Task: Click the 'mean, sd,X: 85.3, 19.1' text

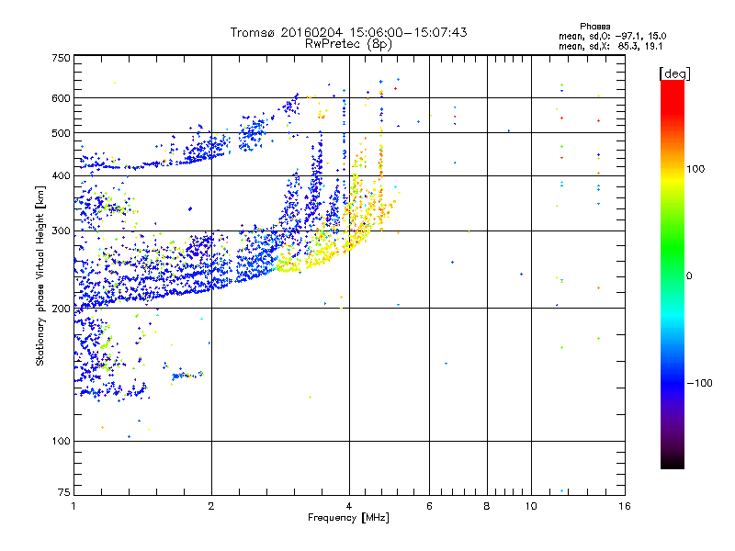Action: [x=610, y=46]
